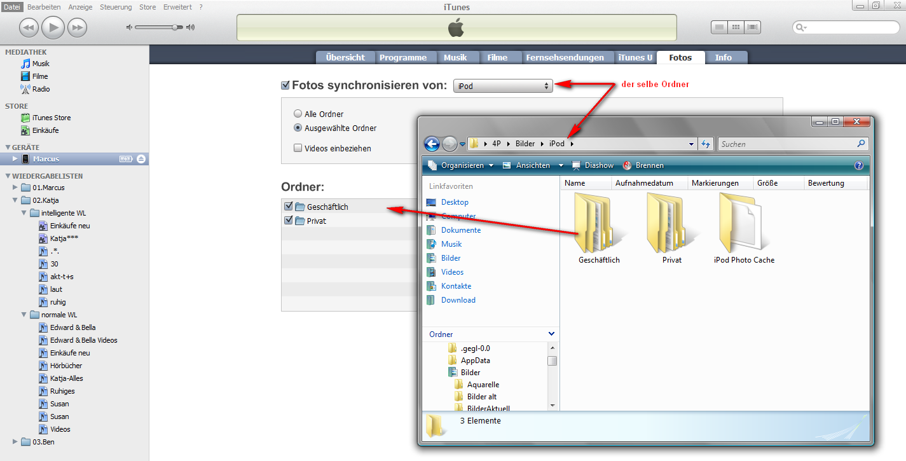The height and width of the screenshot is (461, 906).
Task: Select the Marcus device in the sidebar
Action: point(74,159)
